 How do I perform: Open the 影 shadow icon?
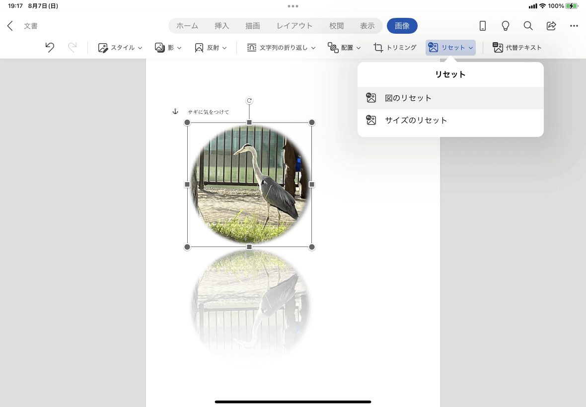(x=160, y=48)
